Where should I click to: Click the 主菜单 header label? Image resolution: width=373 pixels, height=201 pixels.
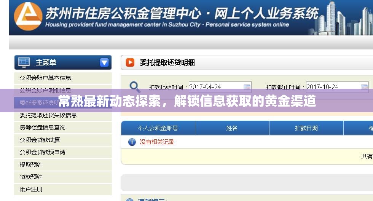46,62
